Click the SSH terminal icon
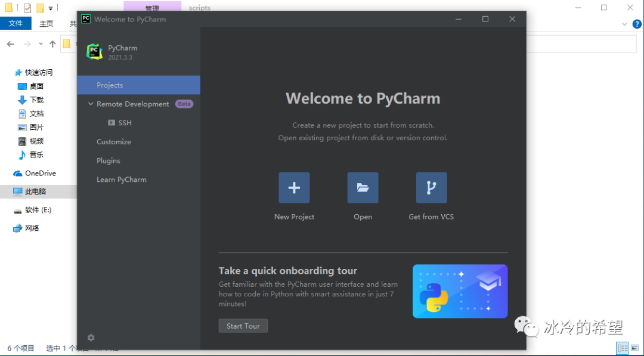Image resolution: width=644 pixels, height=356 pixels. 112,123
